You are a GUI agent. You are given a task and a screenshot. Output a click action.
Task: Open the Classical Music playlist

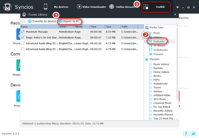click(162, 103)
